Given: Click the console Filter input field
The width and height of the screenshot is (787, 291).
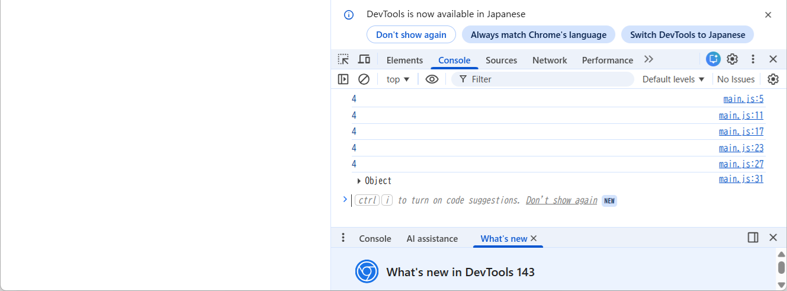Looking at the screenshot, I should [551, 79].
